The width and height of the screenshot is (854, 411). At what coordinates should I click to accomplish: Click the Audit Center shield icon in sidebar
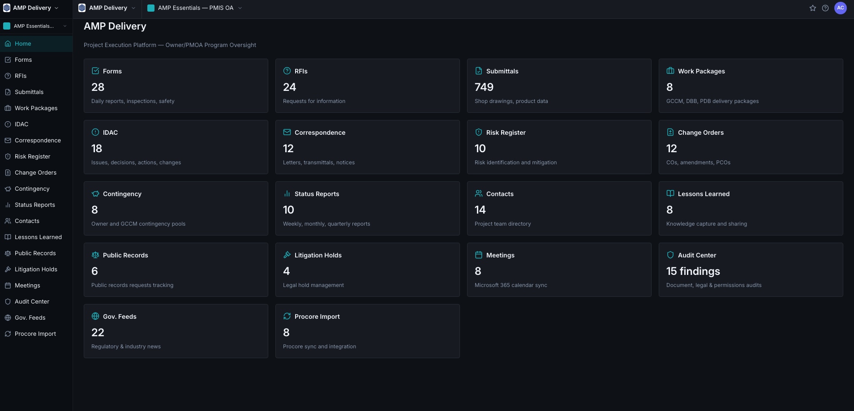pyautogui.click(x=8, y=301)
